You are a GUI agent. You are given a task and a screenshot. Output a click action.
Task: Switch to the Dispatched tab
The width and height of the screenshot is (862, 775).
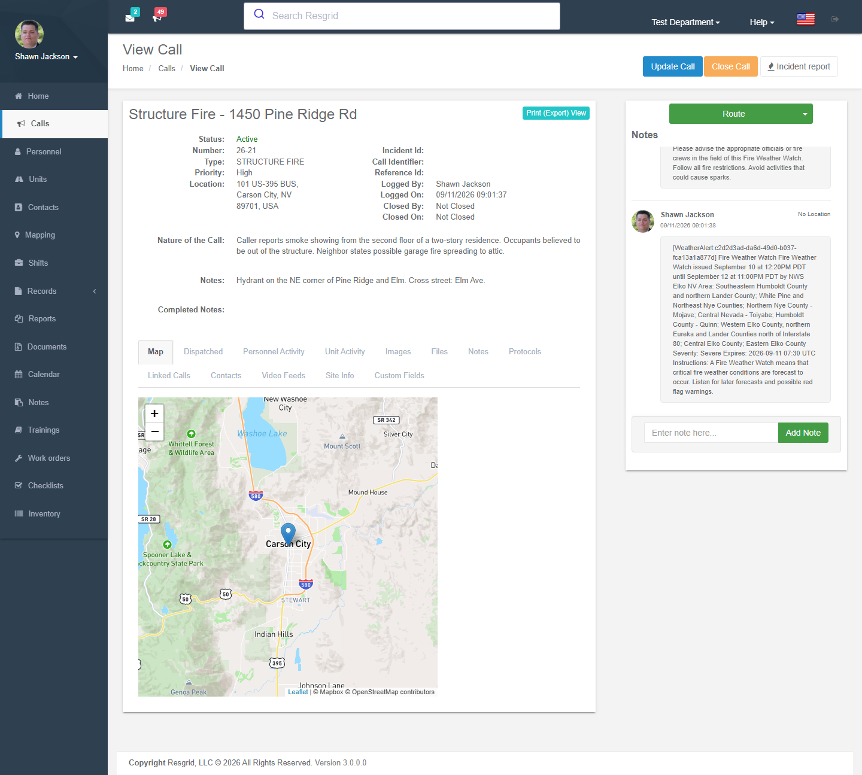(203, 352)
